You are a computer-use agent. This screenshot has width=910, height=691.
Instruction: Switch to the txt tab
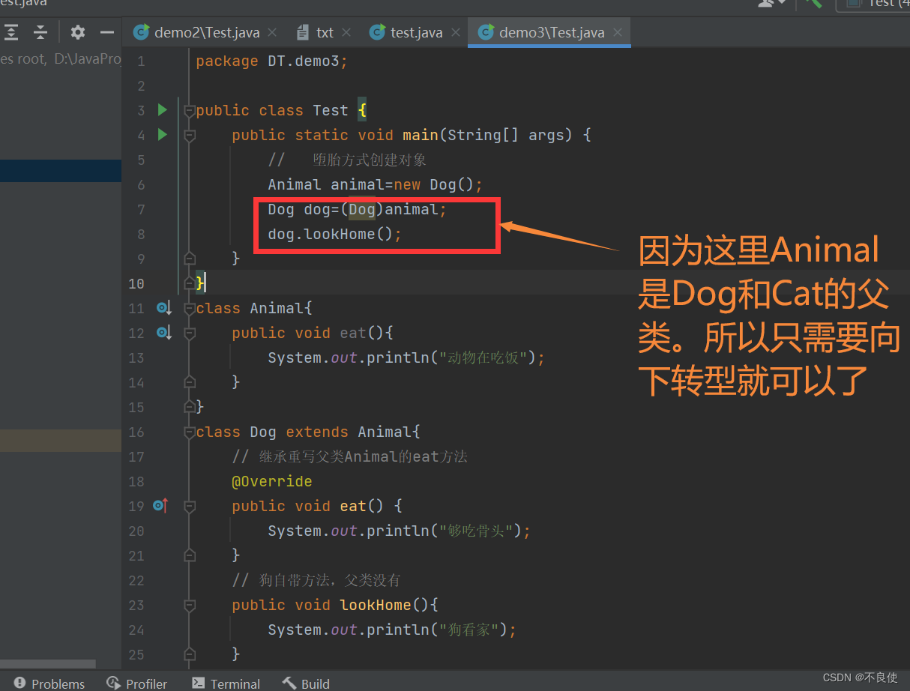click(325, 33)
